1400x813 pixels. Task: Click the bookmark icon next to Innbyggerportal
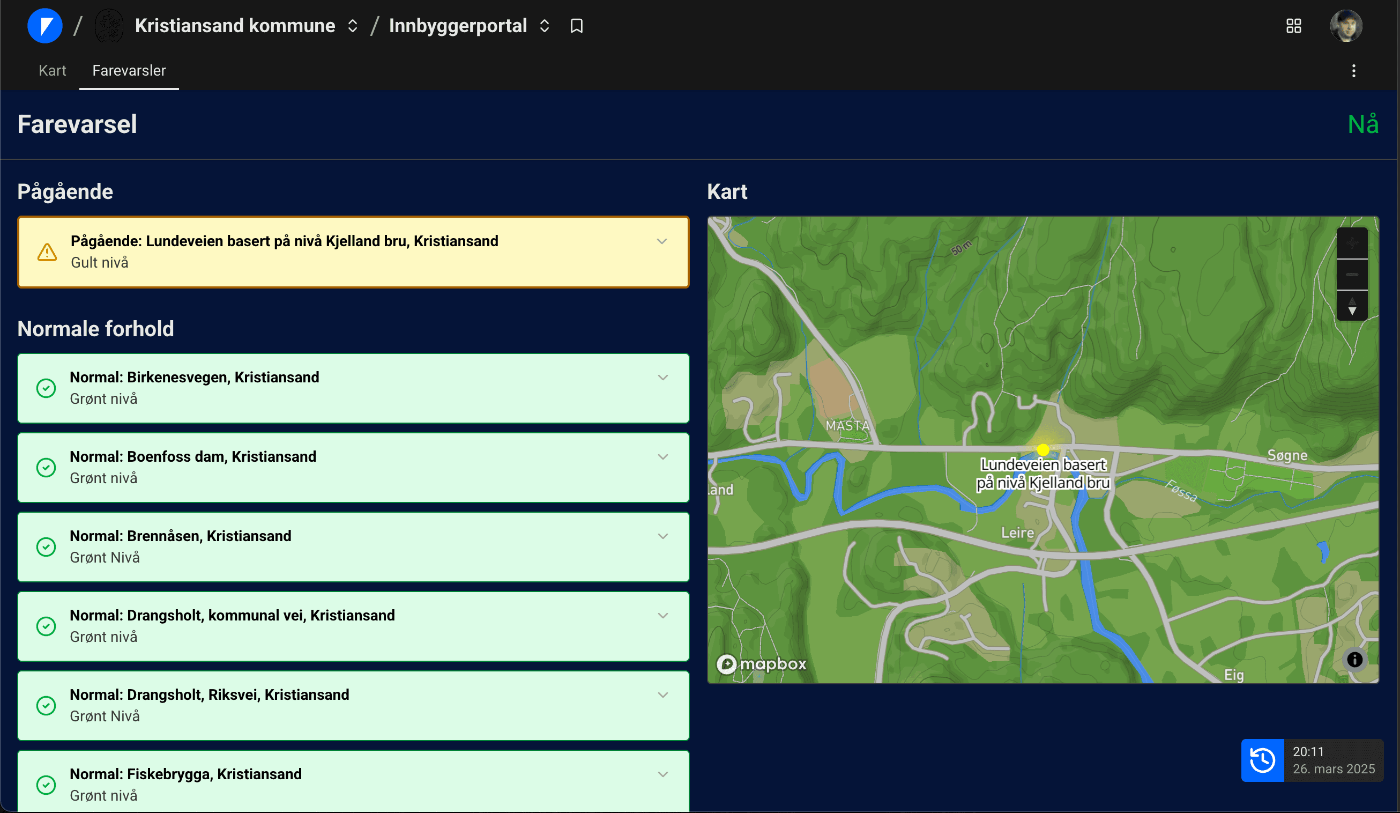pos(576,26)
